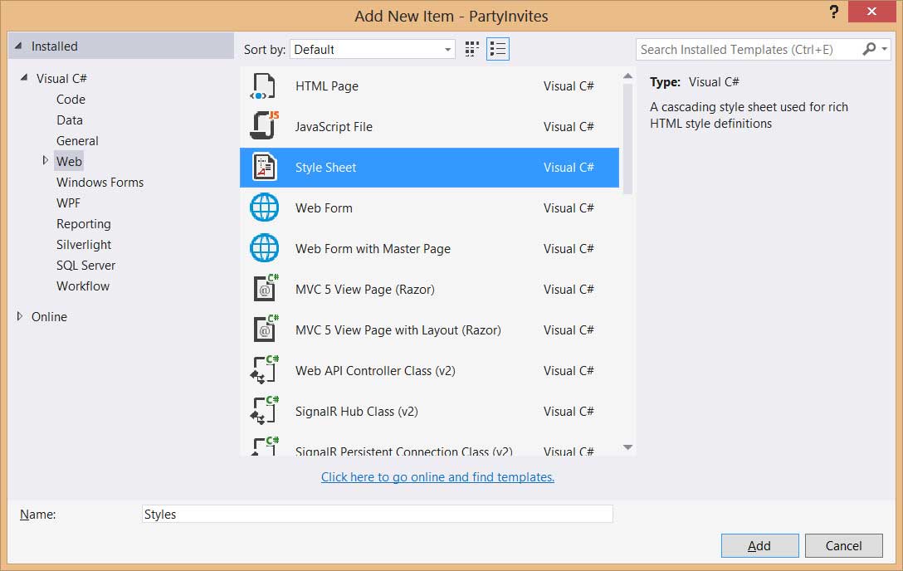Expand the Web tree node
This screenshot has height=571, width=903.
click(45, 161)
